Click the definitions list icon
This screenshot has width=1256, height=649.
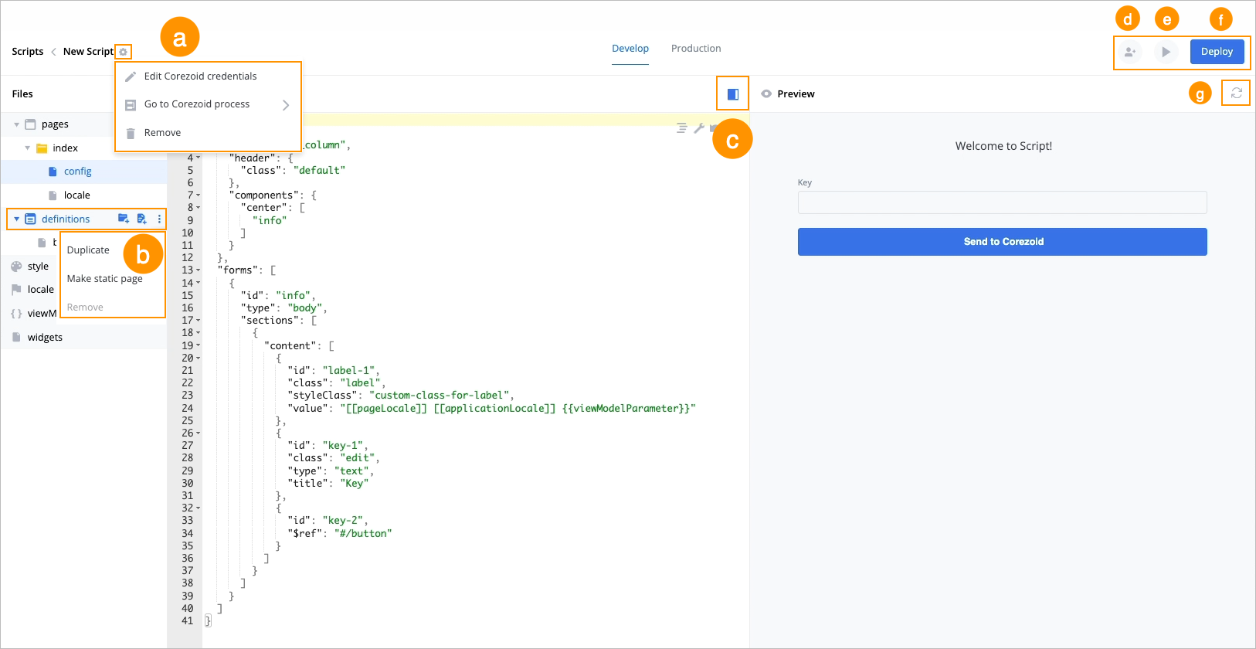click(x=30, y=219)
